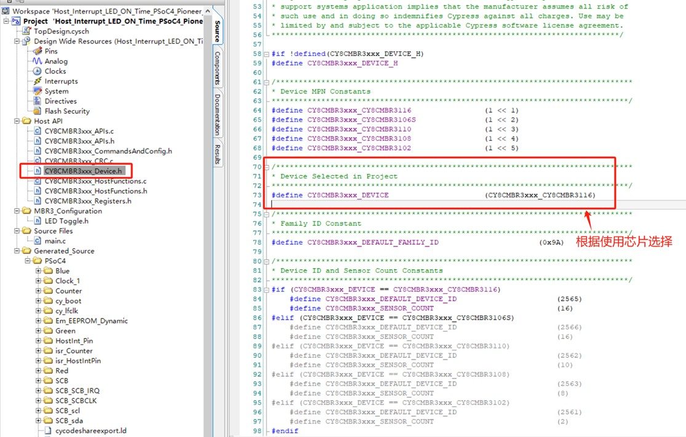This screenshot has width=686, height=437.
Task: Click the 0x9A family ID value
Action: 551,243
